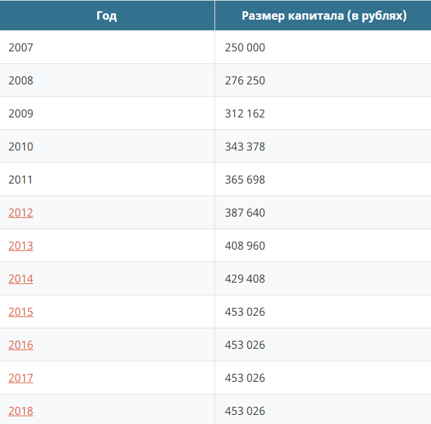Click 453 026 in the 2017 row

[x=245, y=378]
